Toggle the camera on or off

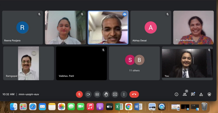pyautogui.click(x=88, y=94)
